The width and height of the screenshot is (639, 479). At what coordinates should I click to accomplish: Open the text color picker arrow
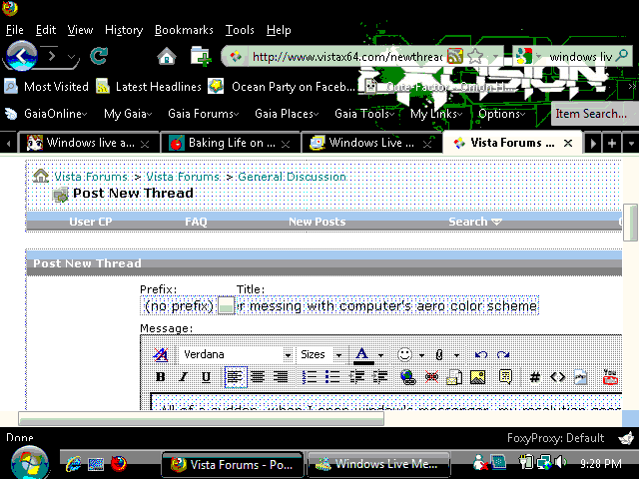point(380,355)
